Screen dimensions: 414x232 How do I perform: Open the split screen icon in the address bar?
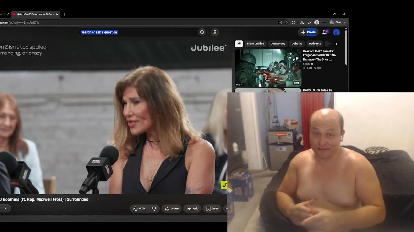(x=280, y=23)
